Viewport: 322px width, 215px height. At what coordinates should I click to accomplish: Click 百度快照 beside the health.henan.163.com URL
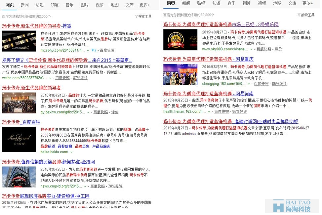point(221,111)
